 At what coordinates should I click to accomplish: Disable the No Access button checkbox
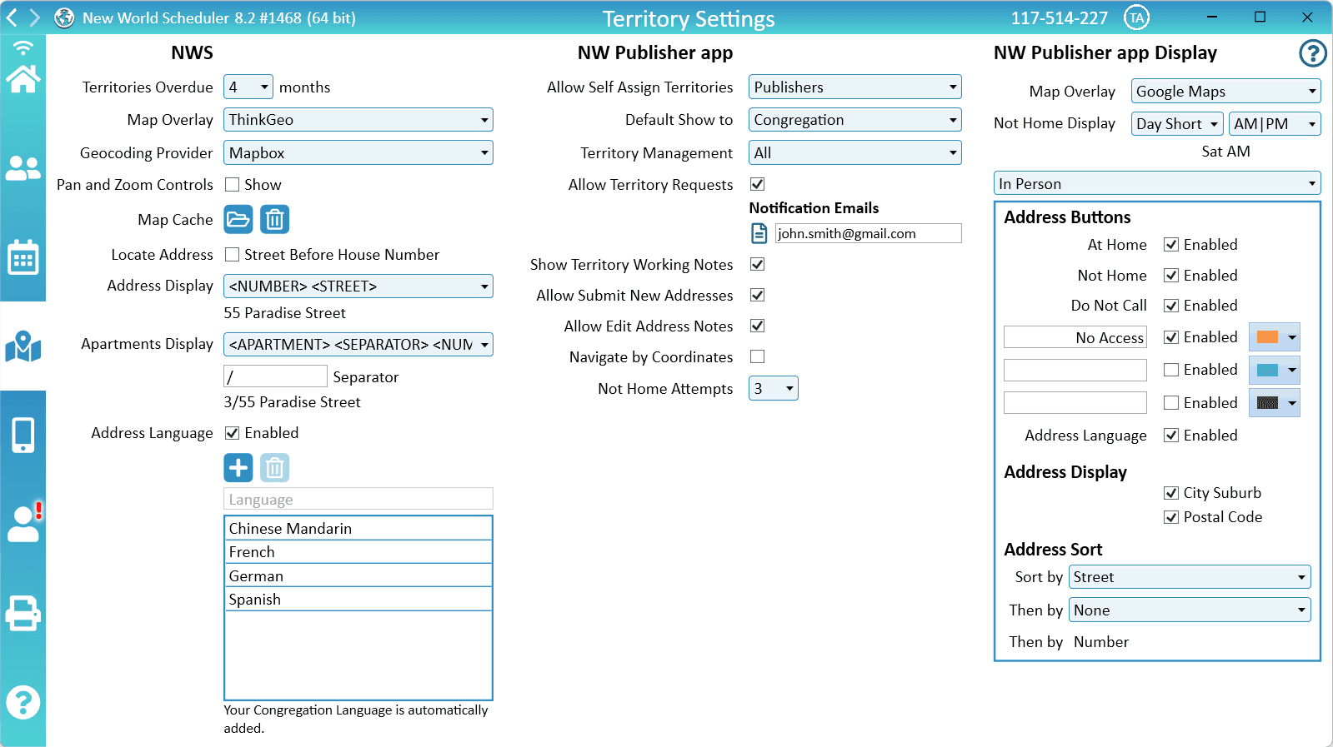(x=1171, y=337)
